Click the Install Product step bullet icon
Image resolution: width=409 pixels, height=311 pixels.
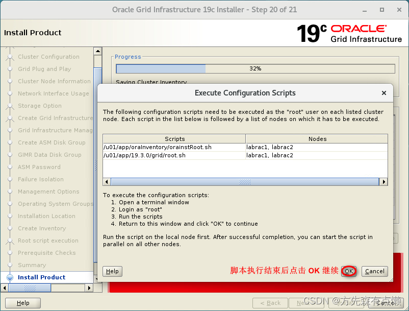click(x=10, y=277)
